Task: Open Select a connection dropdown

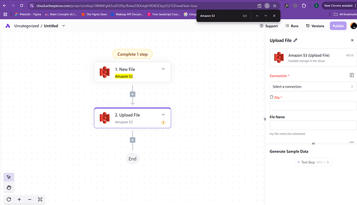Action: (x=313, y=87)
